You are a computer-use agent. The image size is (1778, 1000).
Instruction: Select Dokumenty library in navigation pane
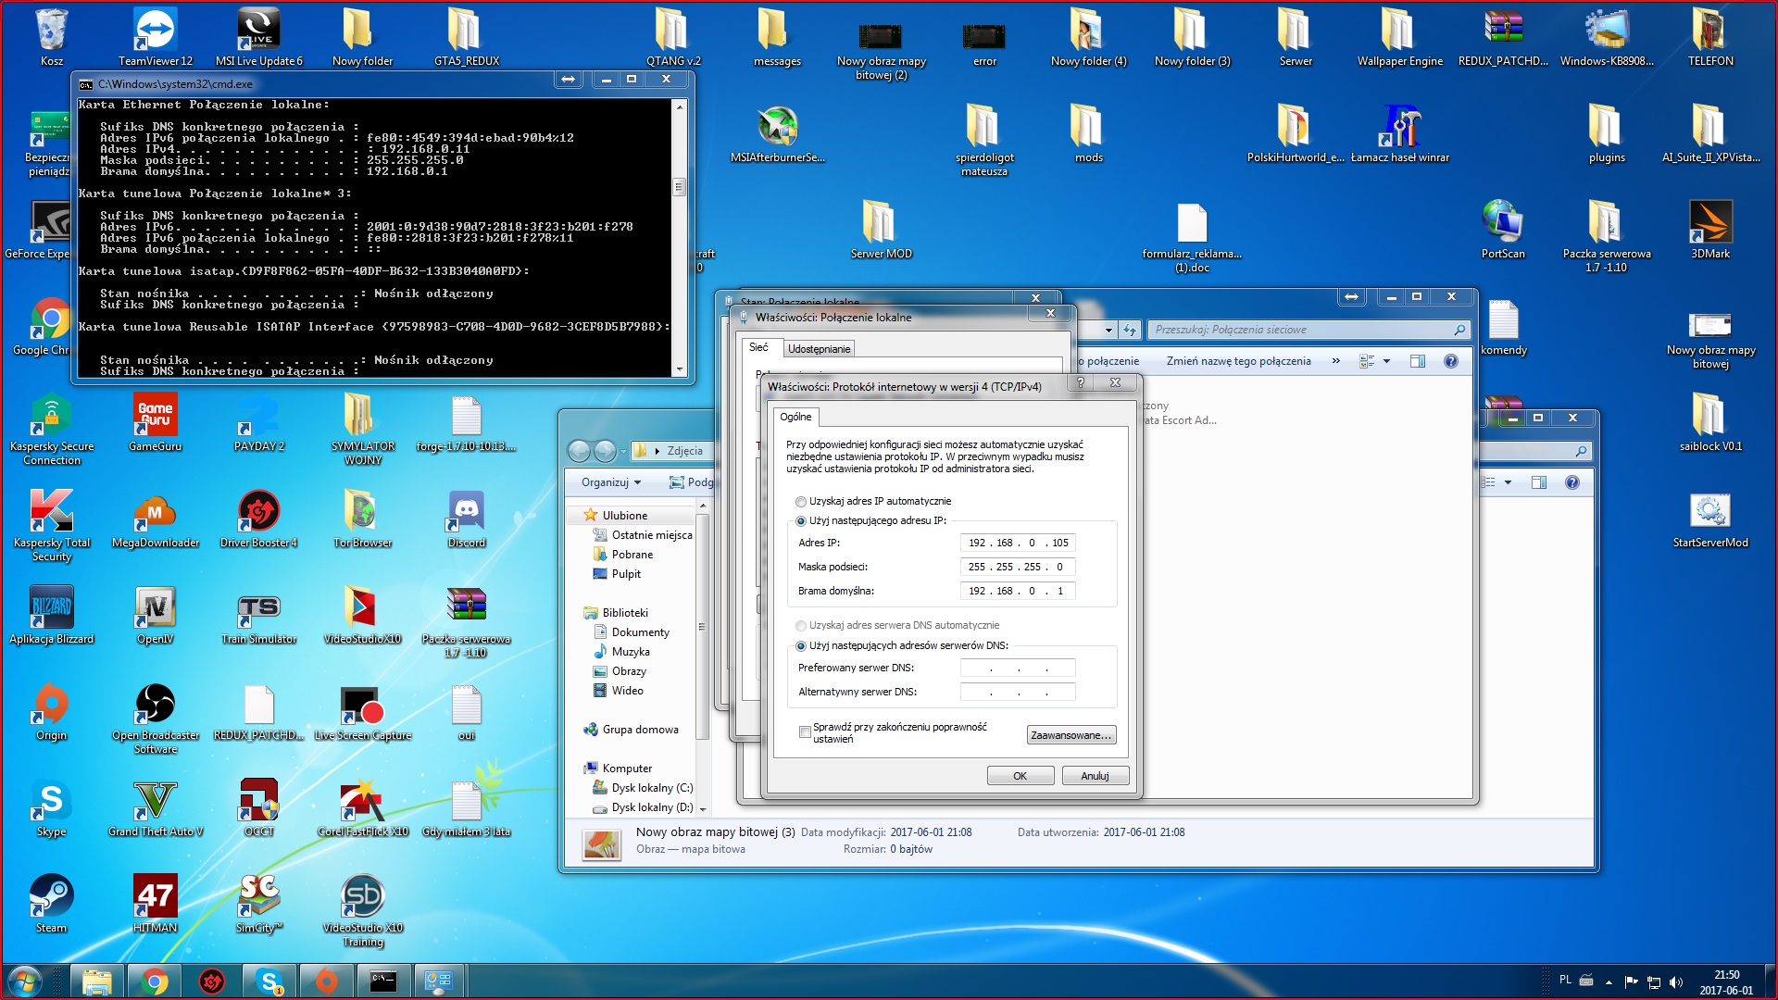640,632
